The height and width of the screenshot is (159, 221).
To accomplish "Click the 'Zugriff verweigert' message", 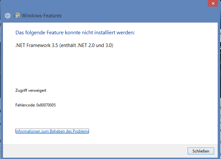I will click(31, 90).
